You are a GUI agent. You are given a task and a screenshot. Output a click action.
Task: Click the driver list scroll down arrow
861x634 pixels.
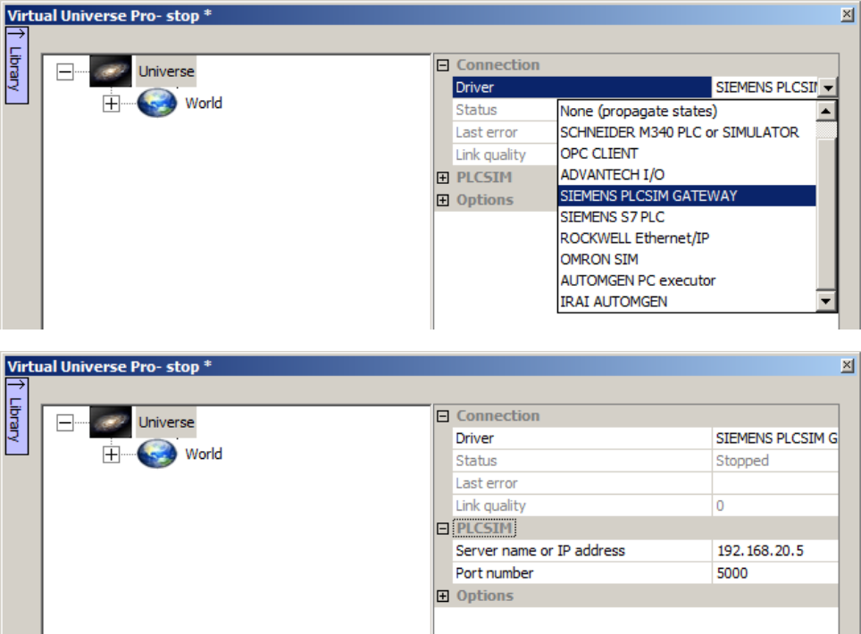[826, 301]
